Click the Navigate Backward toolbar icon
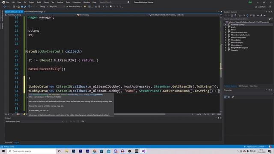The width and height of the screenshot is (274, 154). [x=5, y=7]
